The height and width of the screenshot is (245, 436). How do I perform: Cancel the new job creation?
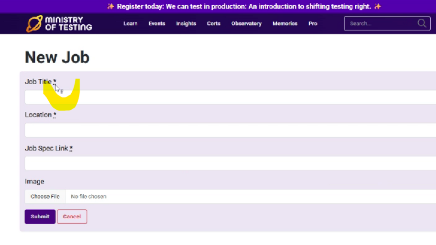[72, 216]
